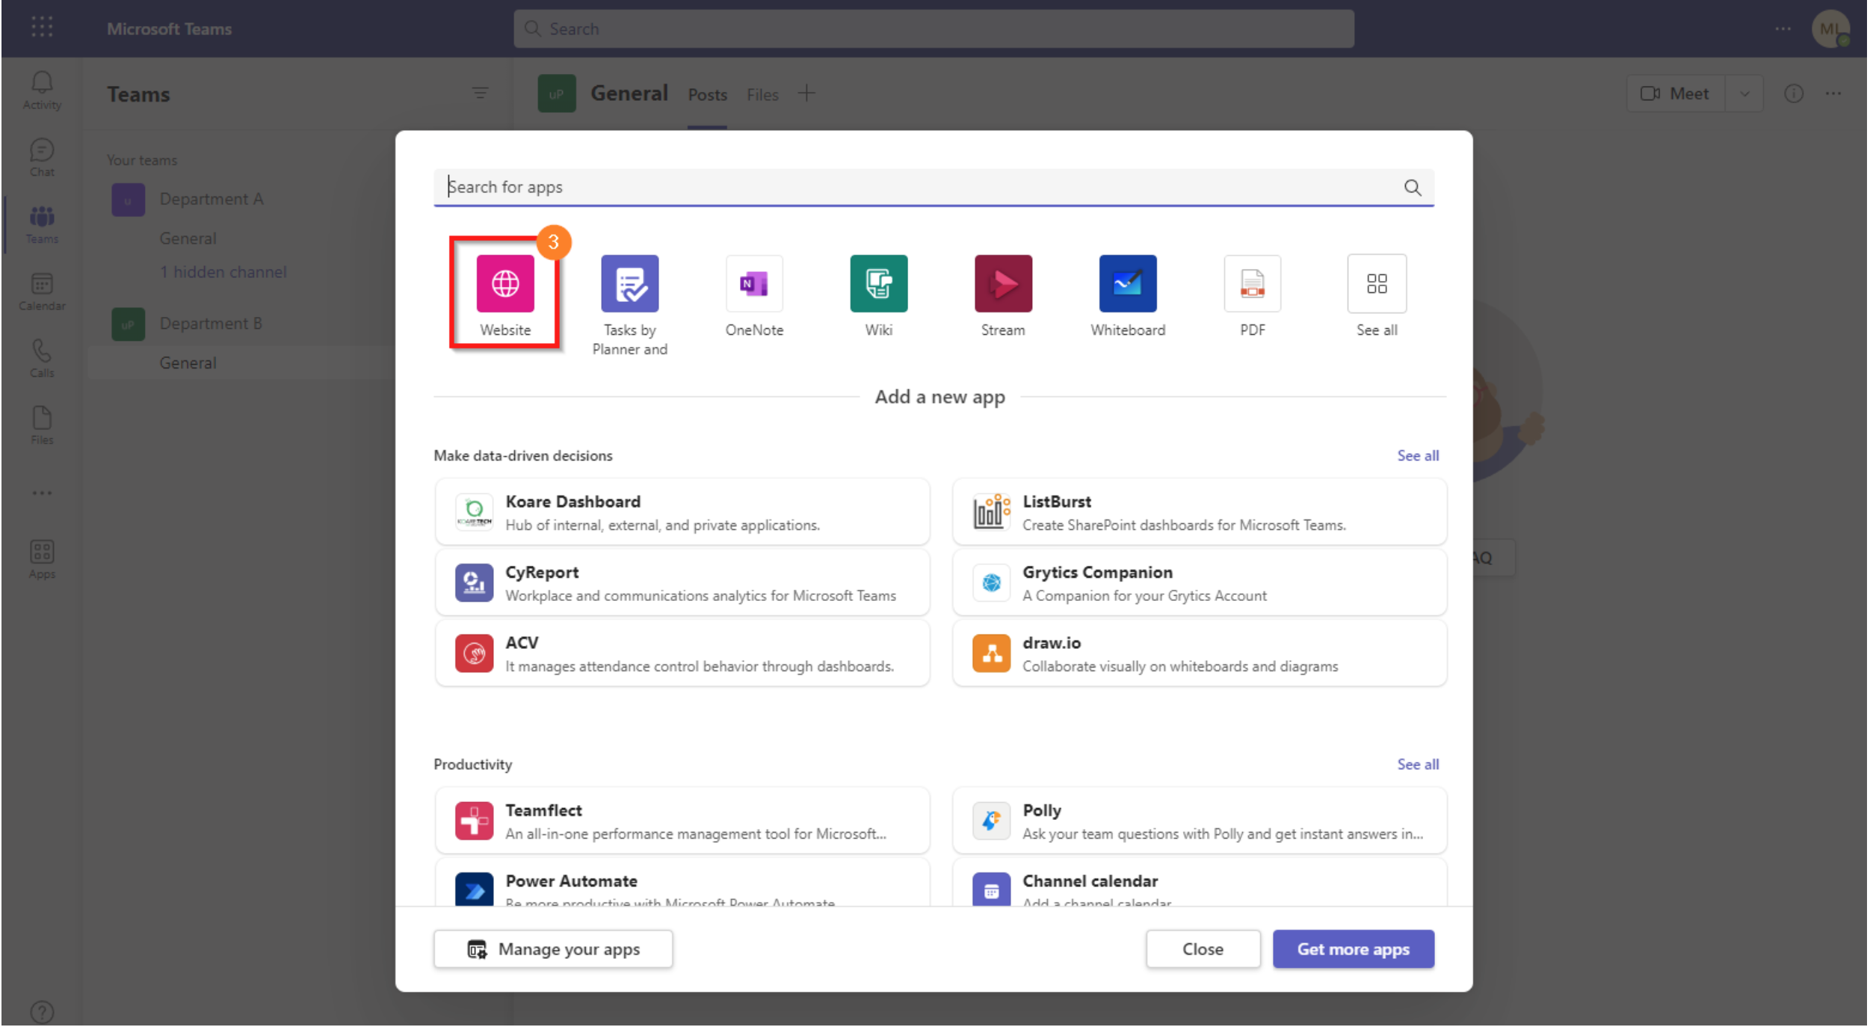Select Department B team
The image size is (1870, 1027).
[211, 324]
